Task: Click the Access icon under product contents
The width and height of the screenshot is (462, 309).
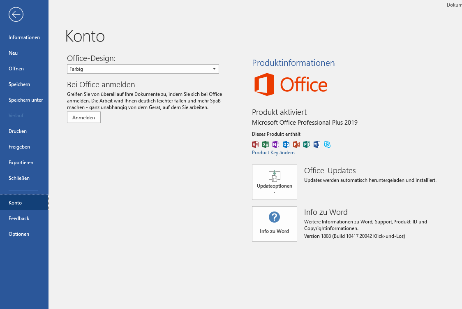Action: coord(255,144)
